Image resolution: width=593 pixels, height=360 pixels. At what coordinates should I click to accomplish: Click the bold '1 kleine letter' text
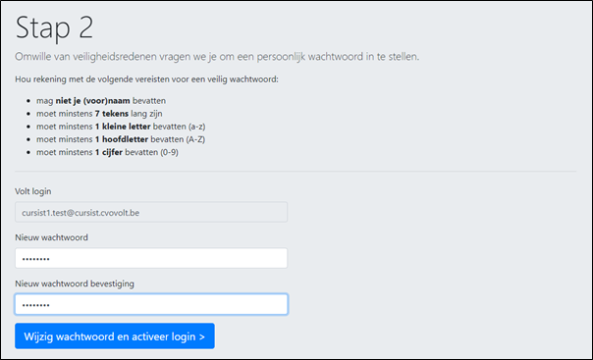click(123, 127)
